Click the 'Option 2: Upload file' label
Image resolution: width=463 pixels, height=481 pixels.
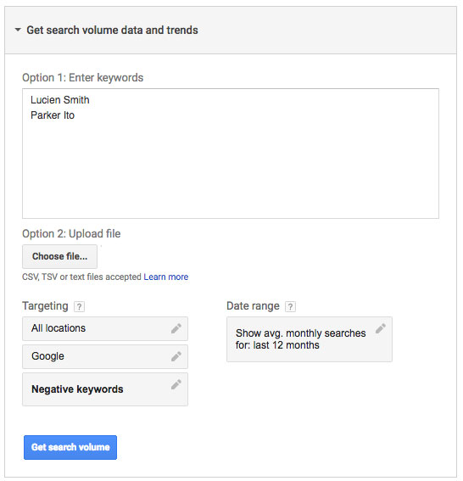[71, 234]
